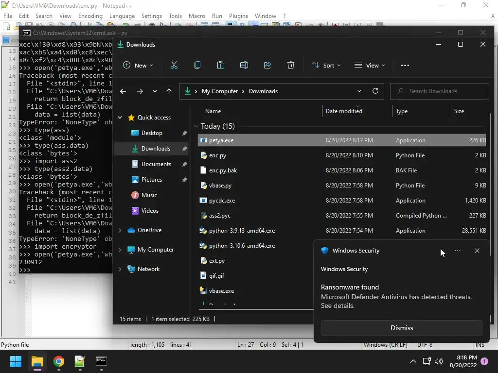Click the network tray icon
498x373 pixels.
[x=427, y=361]
